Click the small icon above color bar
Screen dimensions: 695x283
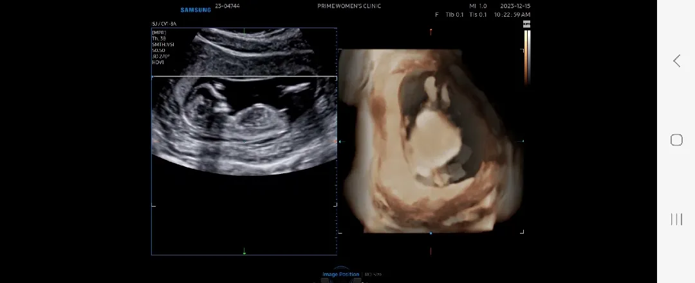tap(527, 24)
